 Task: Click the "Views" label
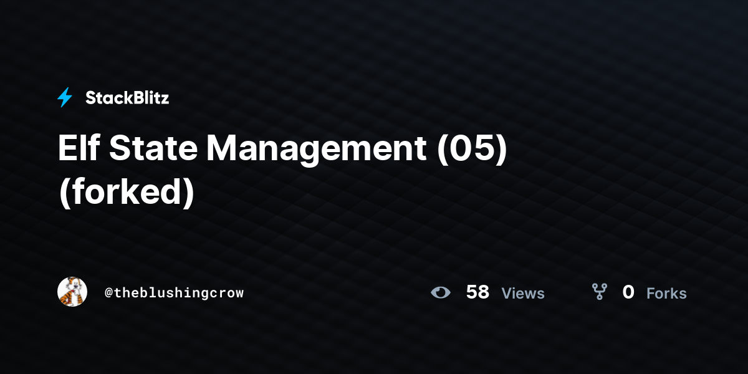click(x=523, y=293)
